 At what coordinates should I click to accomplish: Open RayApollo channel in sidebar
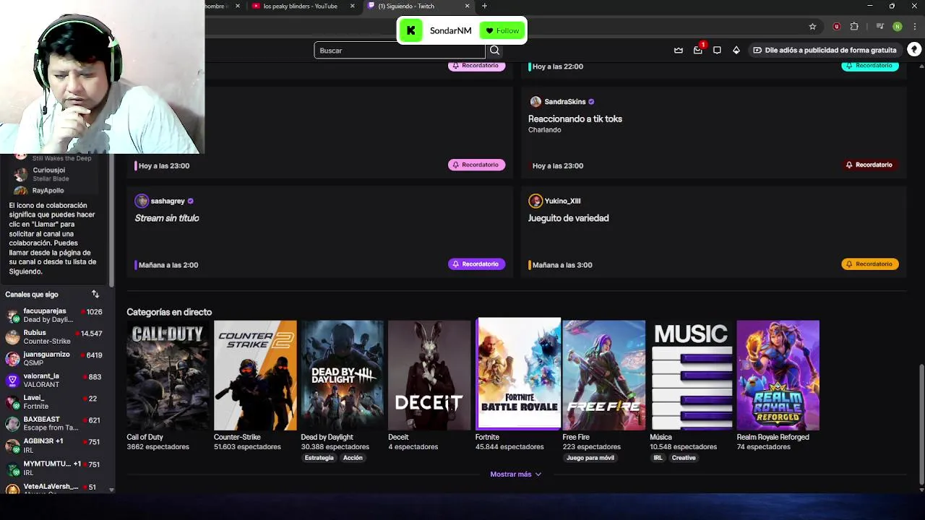point(53,191)
